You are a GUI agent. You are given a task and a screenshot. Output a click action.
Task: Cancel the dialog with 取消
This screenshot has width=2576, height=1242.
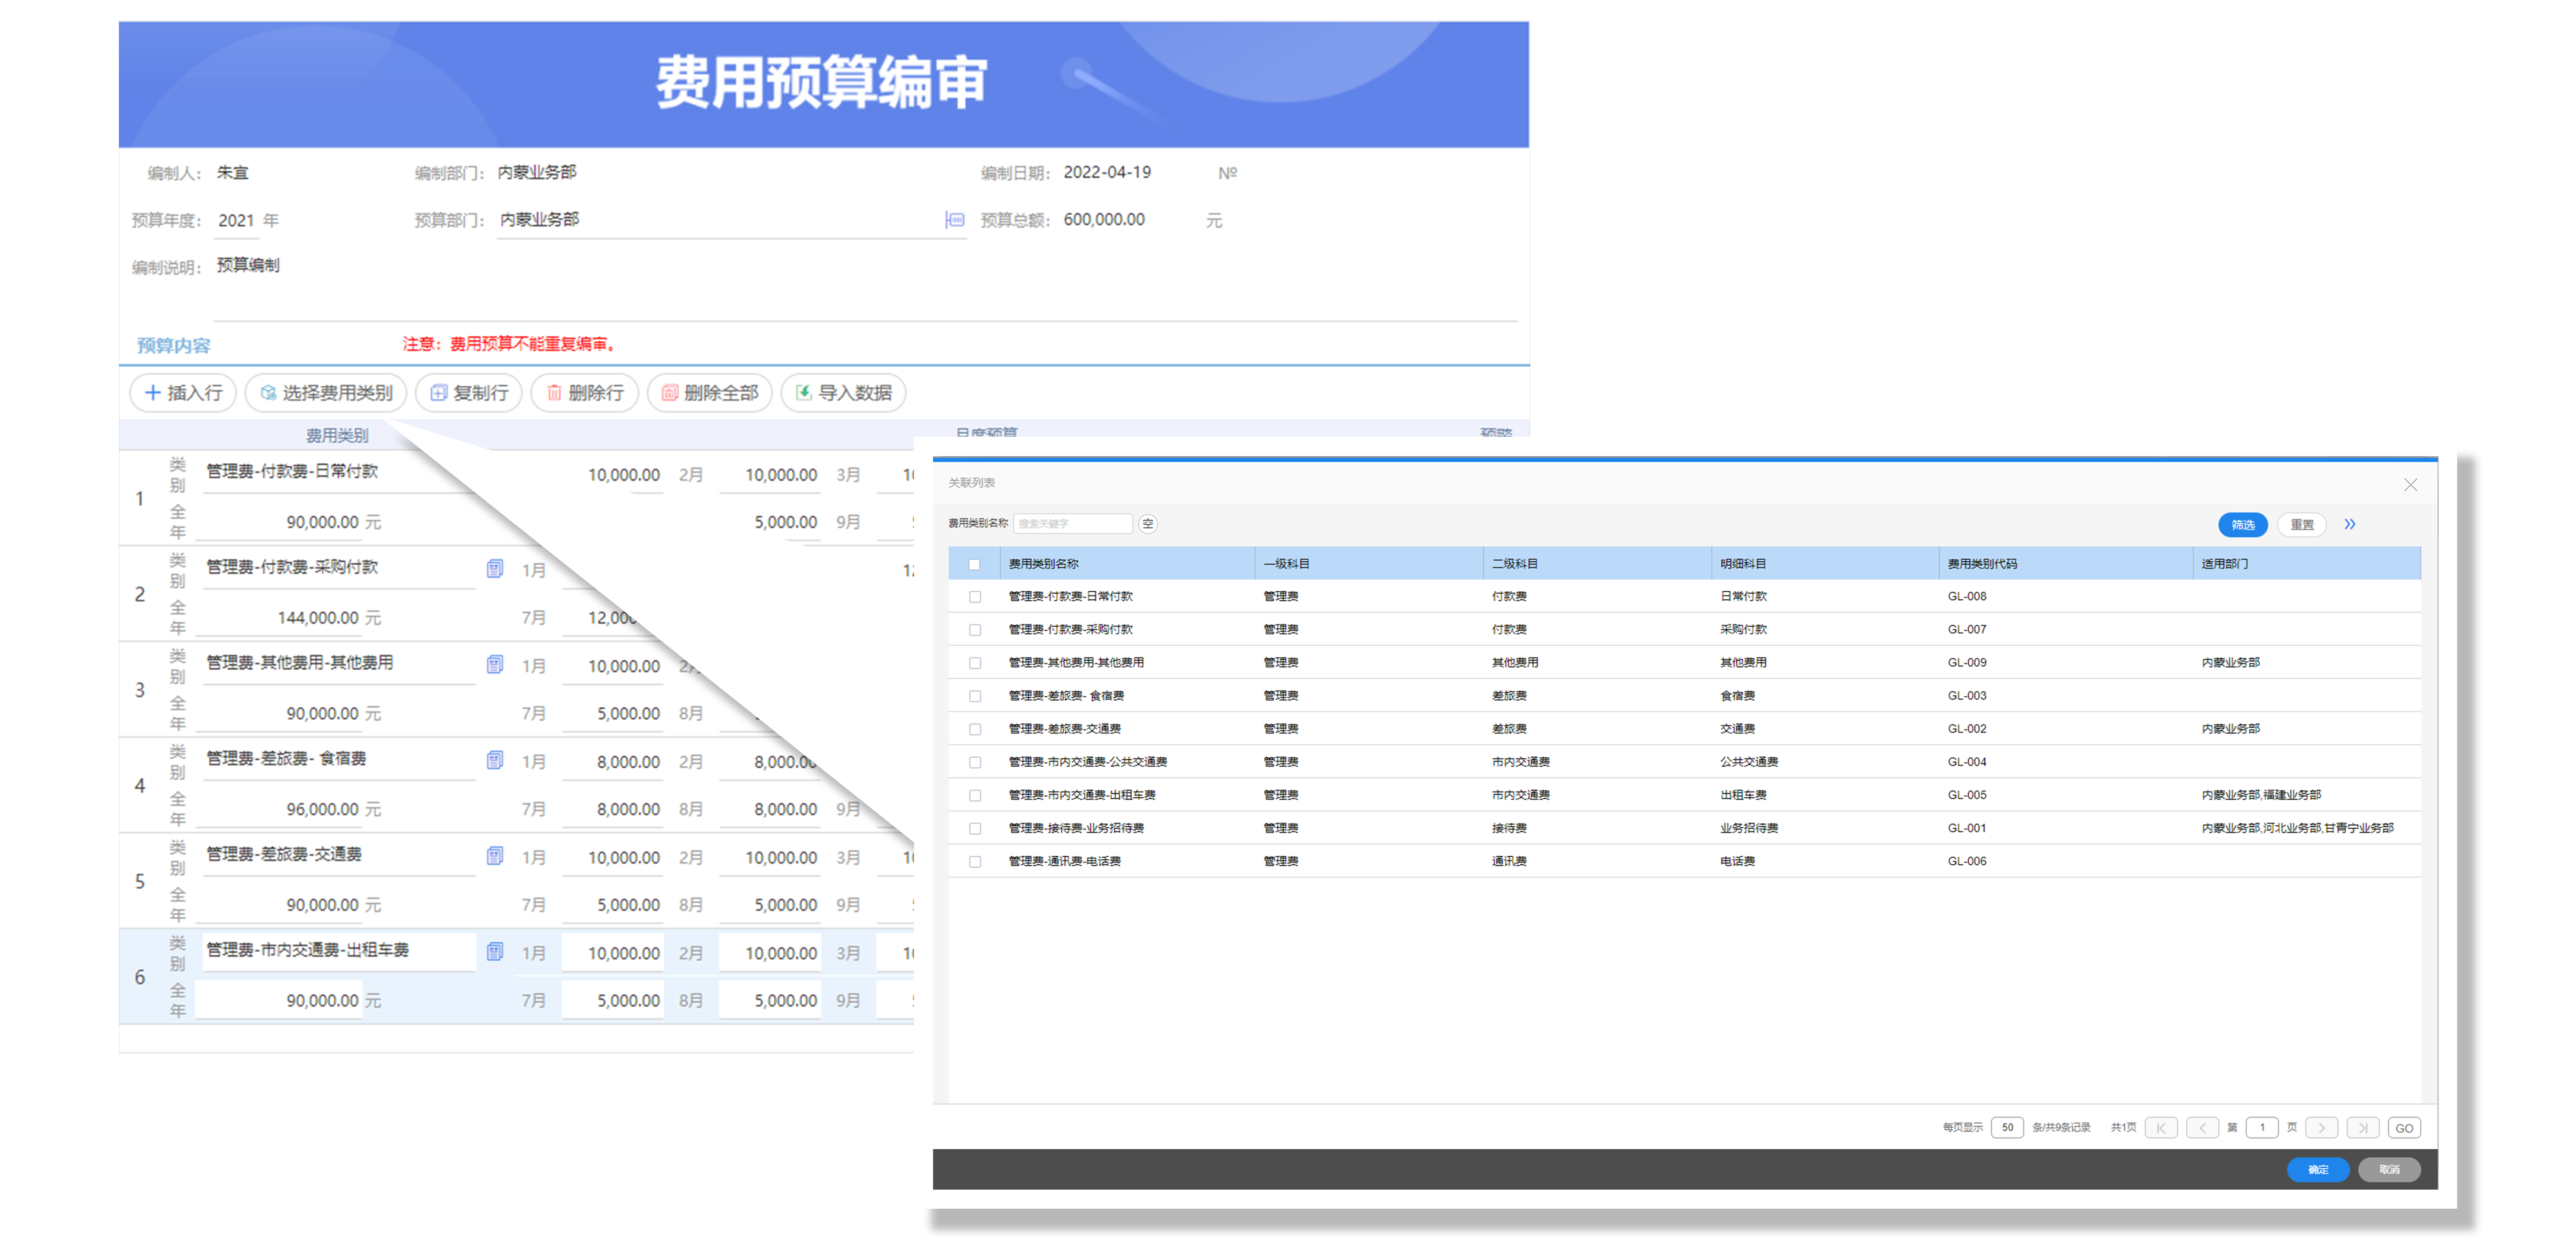pos(2389,1170)
